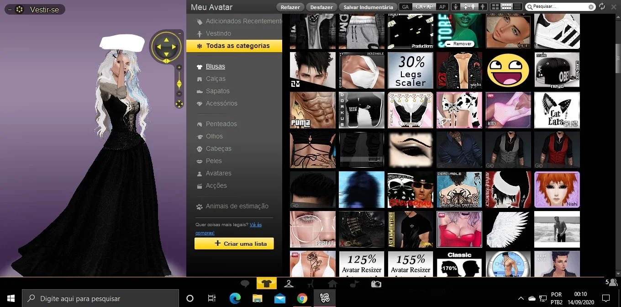Image resolution: width=621 pixels, height=307 pixels.
Task: Select the GA+AP rating filter
Action: point(424,7)
